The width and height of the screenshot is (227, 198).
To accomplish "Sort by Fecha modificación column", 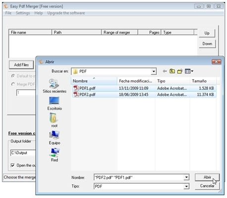I will (x=136, y=81).
